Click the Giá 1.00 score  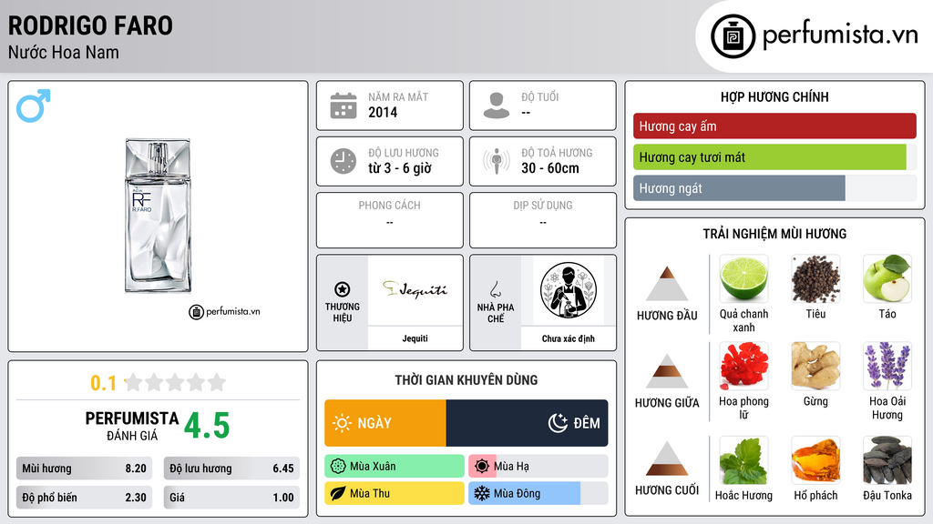(x=231, y=498)
